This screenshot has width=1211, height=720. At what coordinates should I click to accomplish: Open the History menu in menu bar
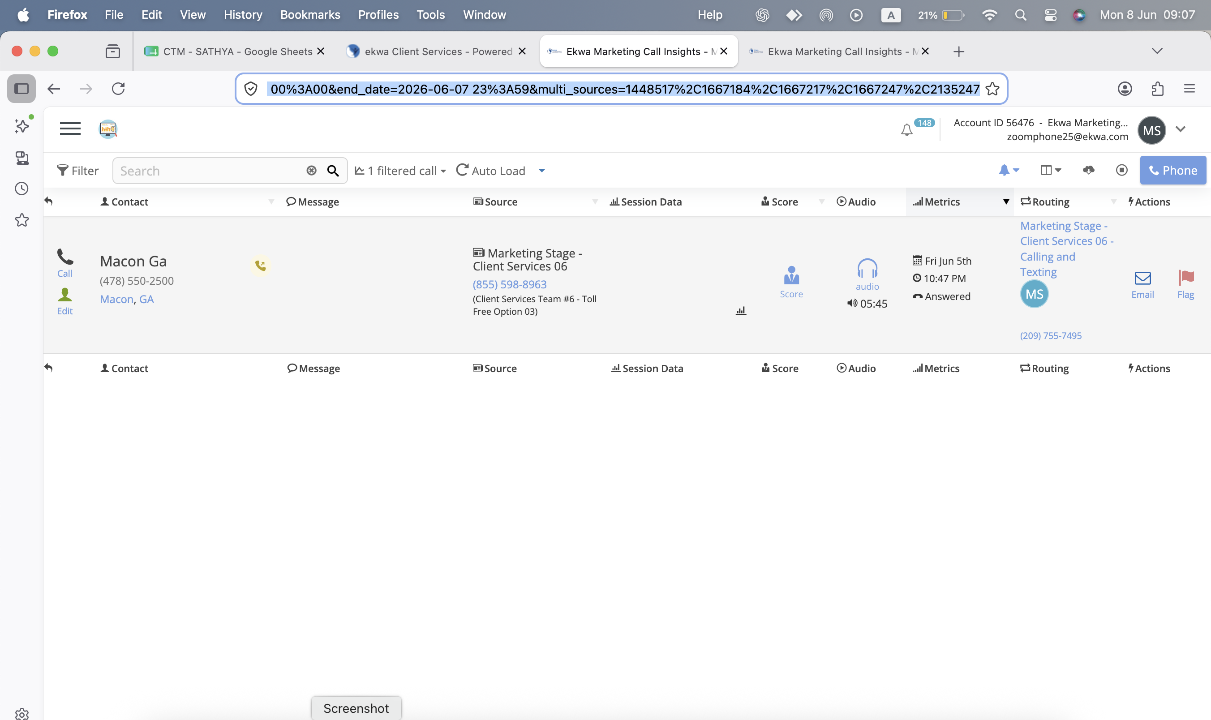coord(243,15)
